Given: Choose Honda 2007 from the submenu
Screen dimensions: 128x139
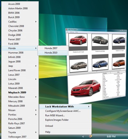Looking at the screenshot, I should 53,48.
